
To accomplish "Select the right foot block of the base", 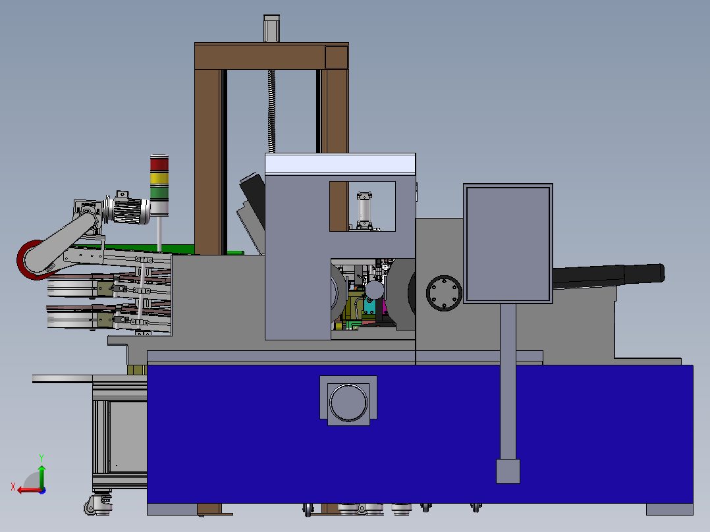I will tap(669, 510).
